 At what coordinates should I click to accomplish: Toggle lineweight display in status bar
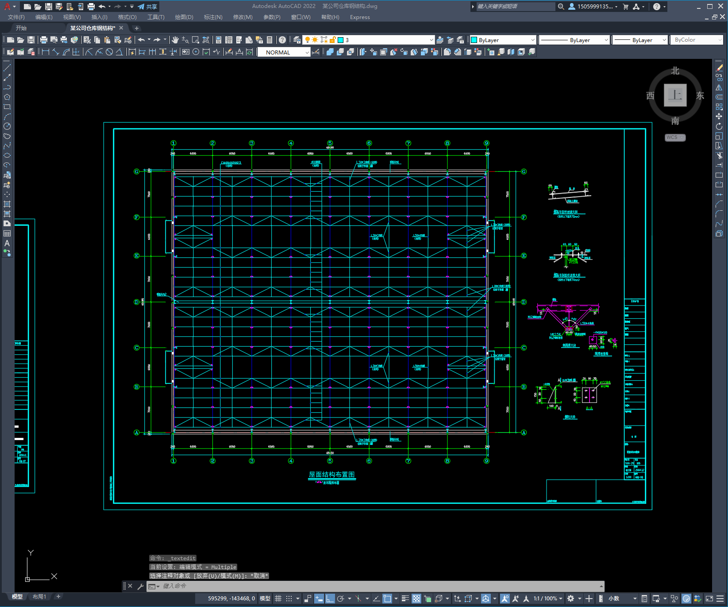click(x=405, y=599)
